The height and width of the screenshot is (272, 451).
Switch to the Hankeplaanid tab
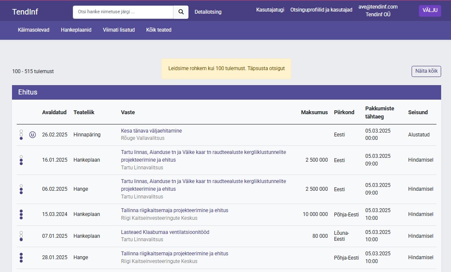pyautogui.click(x=76, y=30)
